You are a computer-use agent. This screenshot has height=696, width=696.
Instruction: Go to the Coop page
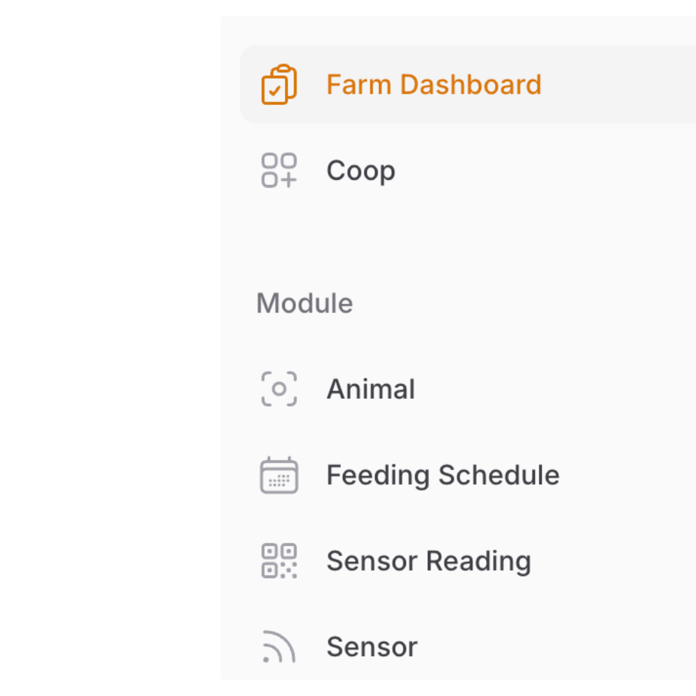pyautogui.click(x=360, y=171)
